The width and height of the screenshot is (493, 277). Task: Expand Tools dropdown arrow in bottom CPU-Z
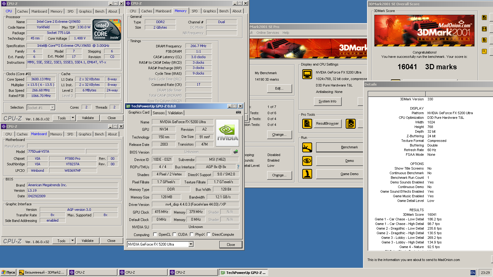pyautogui.click(x=72, y=241)
